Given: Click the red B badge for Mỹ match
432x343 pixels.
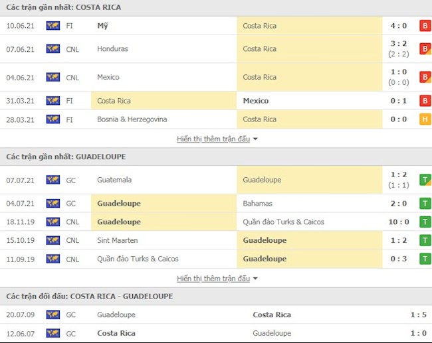Looking at the screenshot, I should pyautogui.click(x=423, y=26).
